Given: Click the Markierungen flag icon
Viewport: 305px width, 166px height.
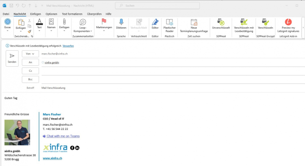Looking at the screenshot, I should point(104,21).
